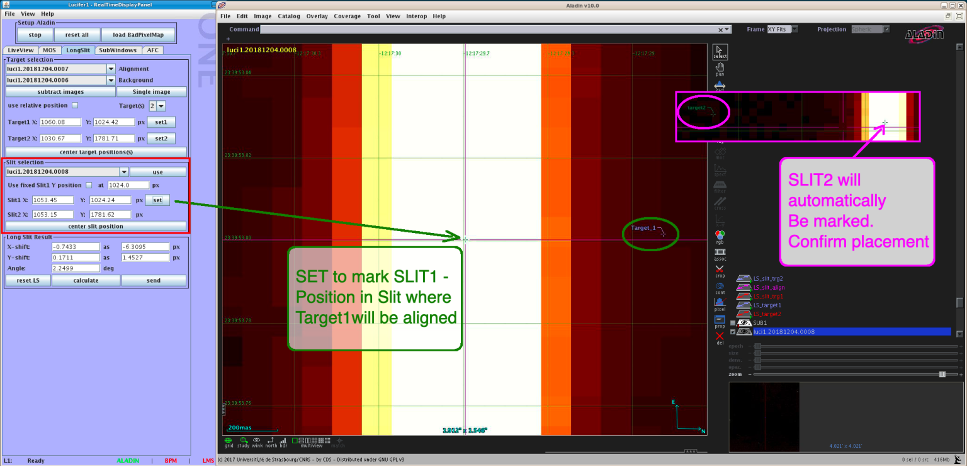This screenshot has height=466, width=967.
Task: Open the Target(s) count dropdown
Action: click(x=161, y=106)
